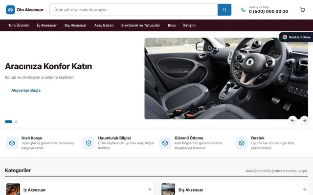Image resolution: width=313 pixels, height=195 pixels.
Task: Click the Hızlı Kargo box icon
Action: (12, 143)
